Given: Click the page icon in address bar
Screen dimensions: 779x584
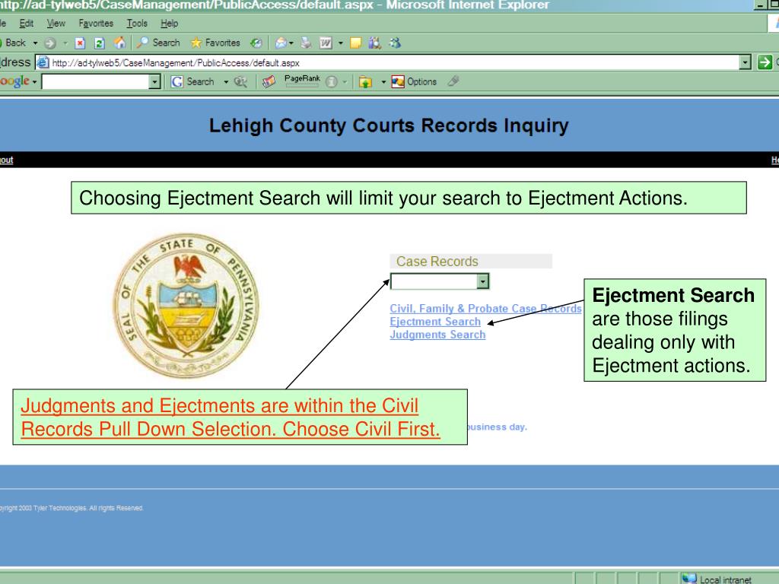Looking at the screenshot, I should [x=43, y=62].
